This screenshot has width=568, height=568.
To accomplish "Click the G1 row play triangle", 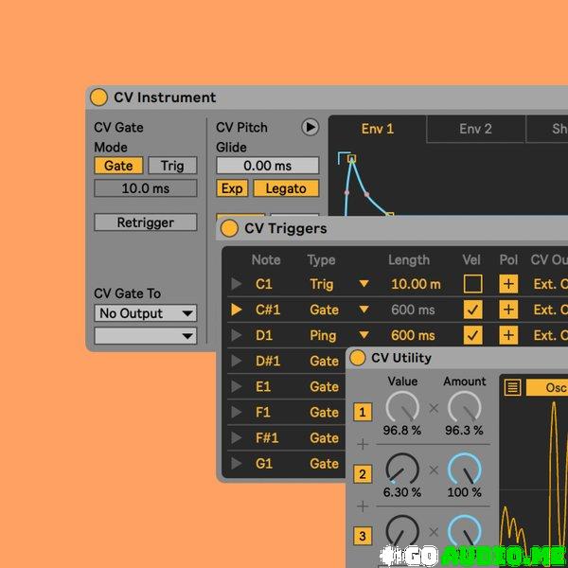I will (236, 463).
